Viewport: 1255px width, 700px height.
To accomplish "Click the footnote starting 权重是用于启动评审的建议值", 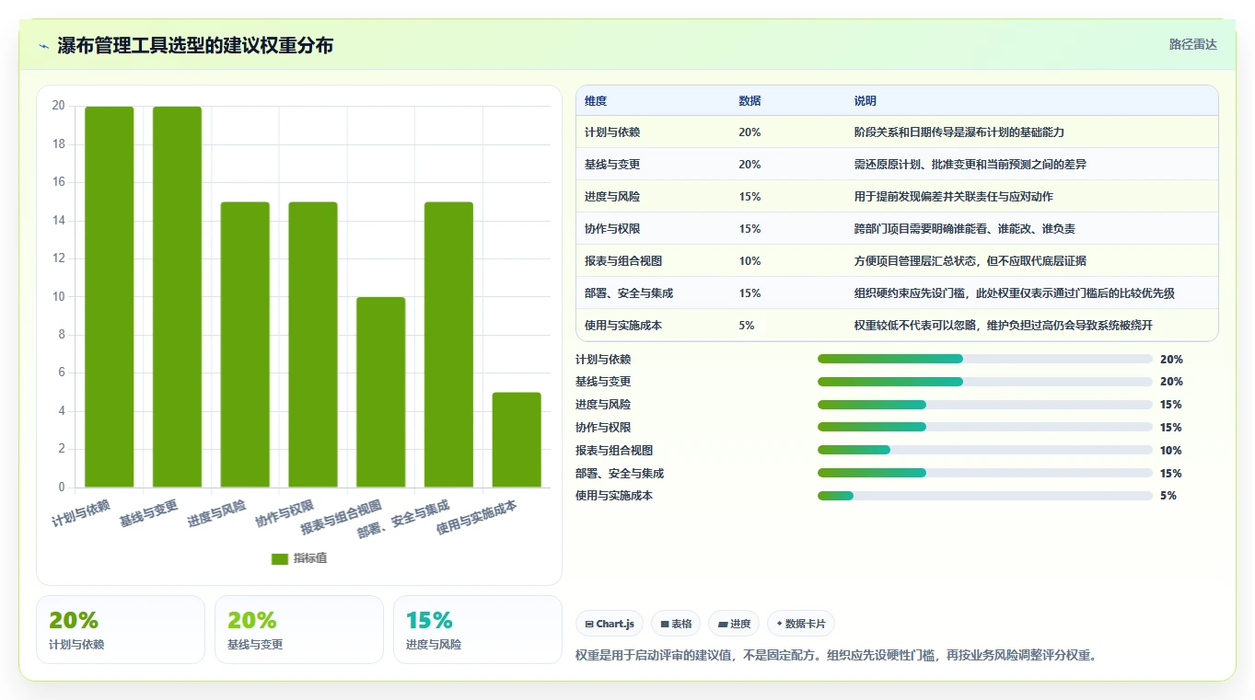I will click(836, 655).
